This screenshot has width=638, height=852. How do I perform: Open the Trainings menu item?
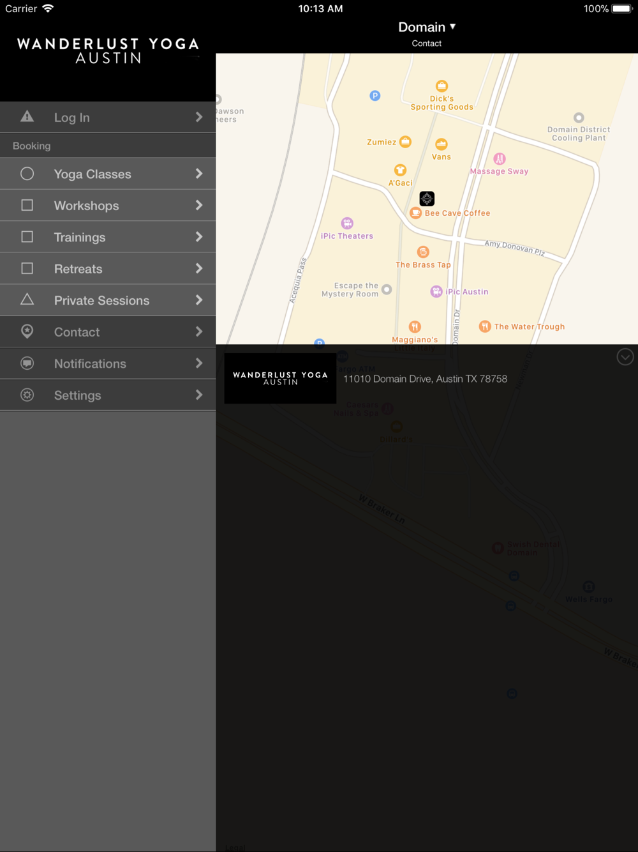(108, 237)
